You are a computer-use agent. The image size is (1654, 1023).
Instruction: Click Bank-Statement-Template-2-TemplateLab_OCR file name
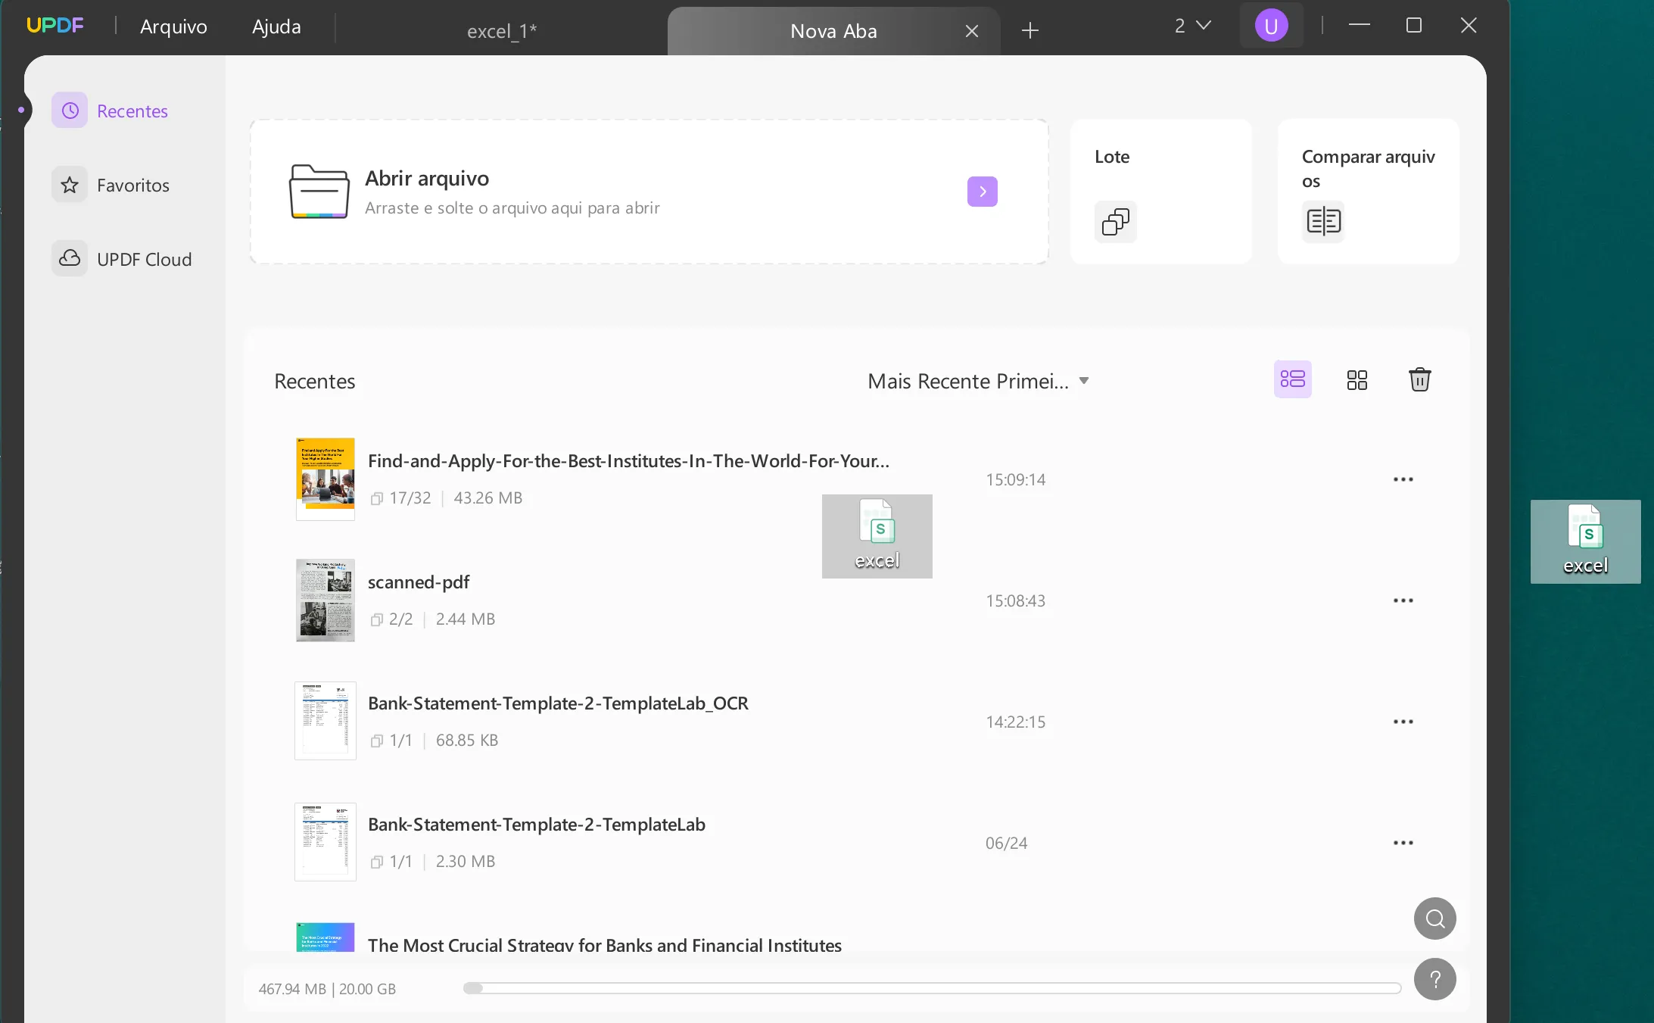558,703
